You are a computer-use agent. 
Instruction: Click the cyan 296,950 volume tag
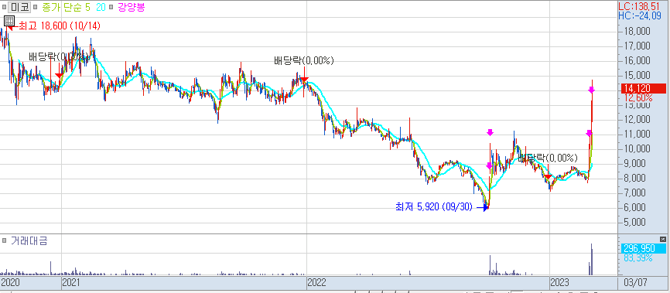point(643,249)
